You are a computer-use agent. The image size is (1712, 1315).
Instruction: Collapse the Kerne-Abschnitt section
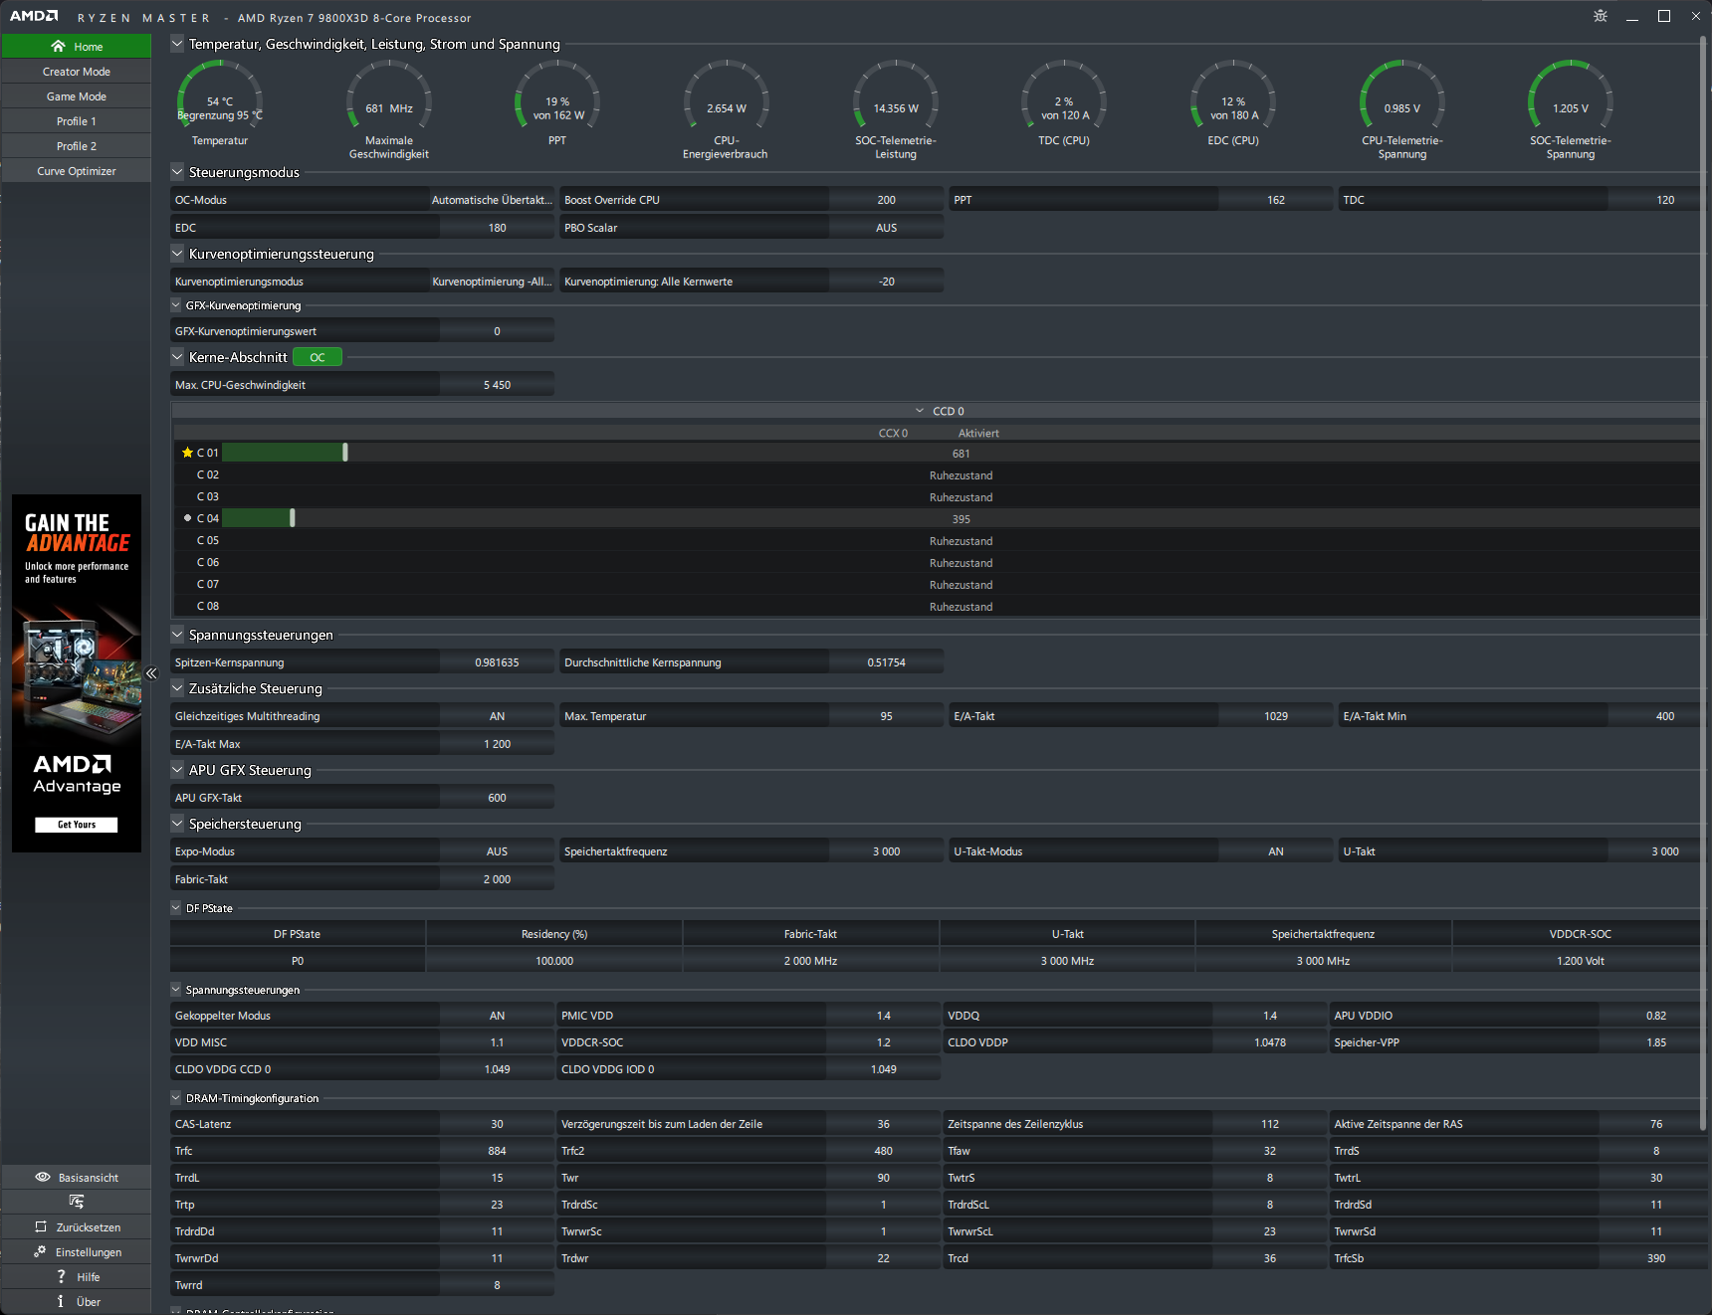(177, 357)
